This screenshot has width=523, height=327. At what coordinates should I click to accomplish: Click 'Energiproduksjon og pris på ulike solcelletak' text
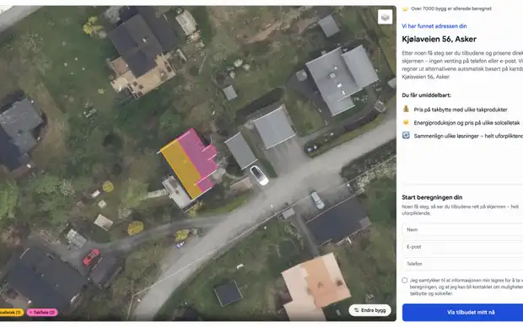[x=467, y=123]
